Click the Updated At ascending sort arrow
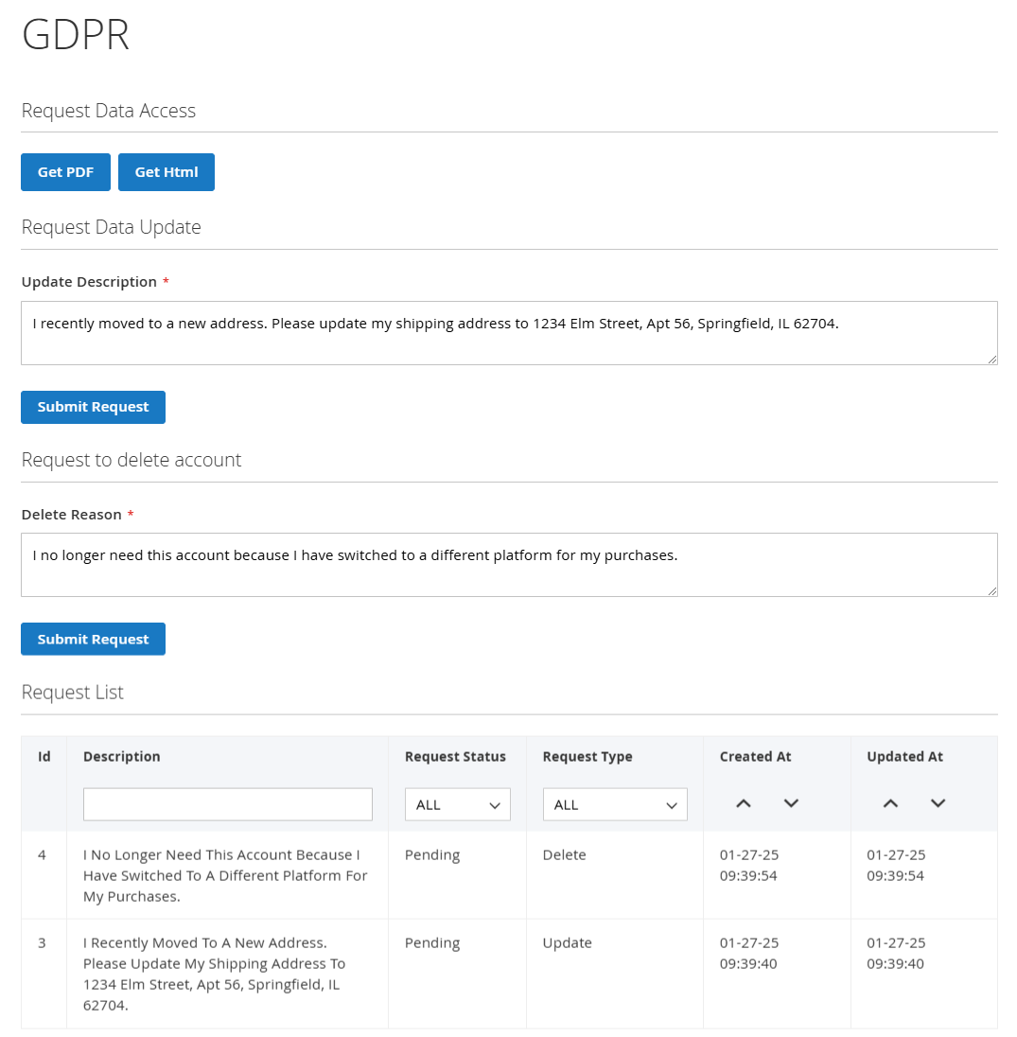The height and width of the screenshot is (1037, 1017). 890,803
